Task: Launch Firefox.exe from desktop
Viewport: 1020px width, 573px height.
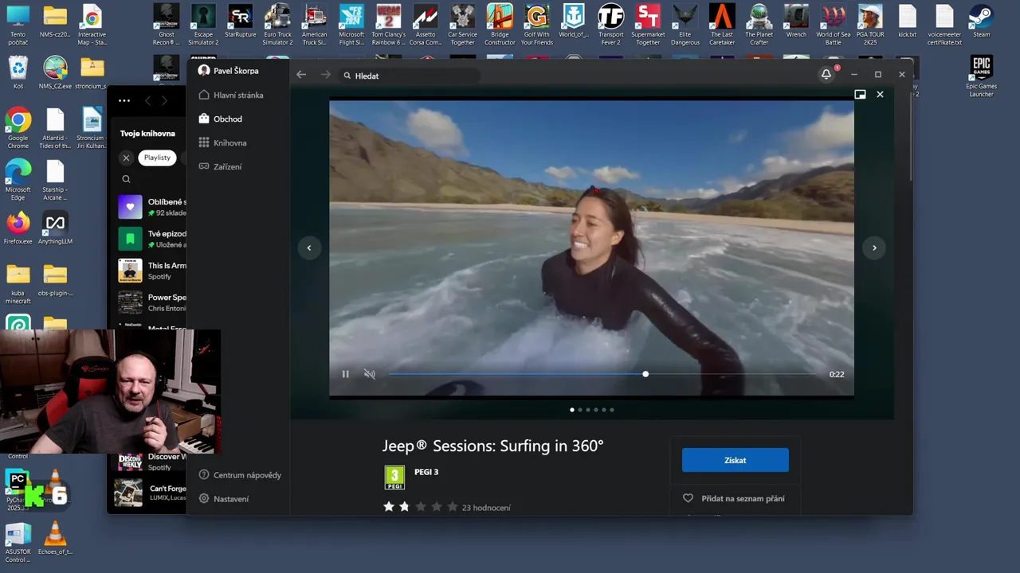Action: tap(18, 227)
